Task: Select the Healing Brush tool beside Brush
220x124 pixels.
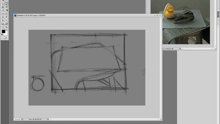Action: [3, 4]
